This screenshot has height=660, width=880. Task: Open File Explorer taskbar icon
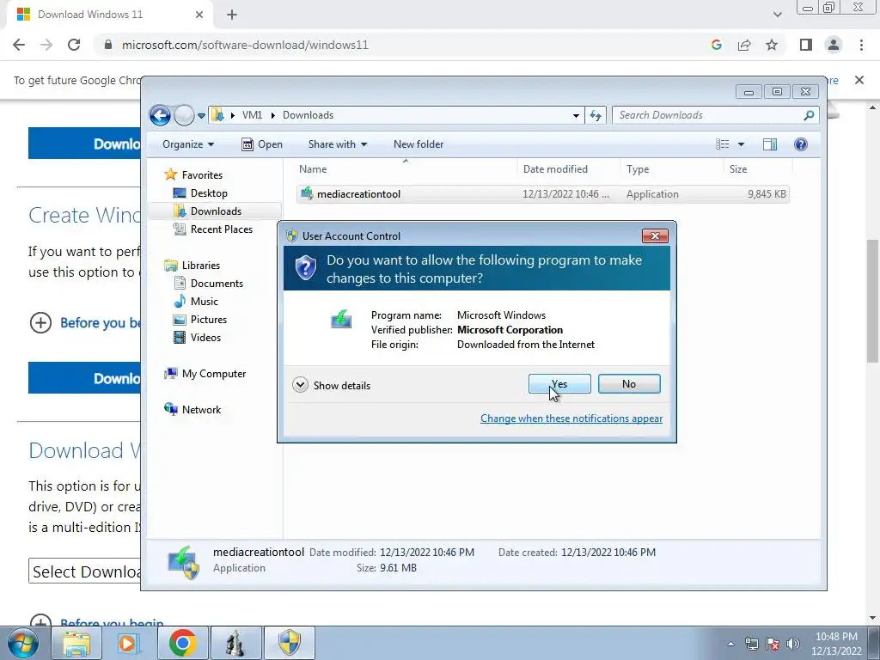click(76, 643)
